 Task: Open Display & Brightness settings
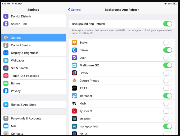point(33,53)
